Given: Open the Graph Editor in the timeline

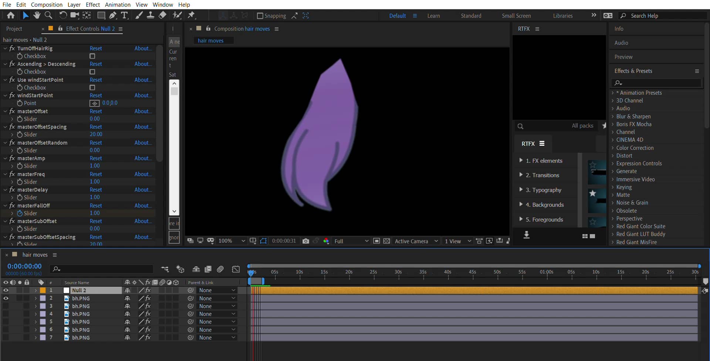Looking at the screenshot, I should [x=236, y=269].
